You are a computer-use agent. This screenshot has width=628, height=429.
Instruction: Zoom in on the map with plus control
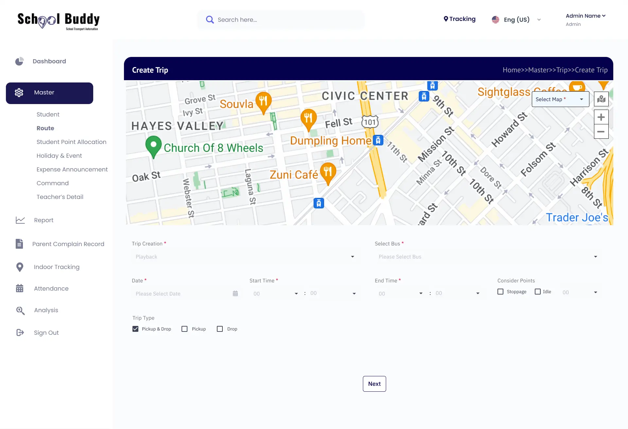pyautogui.click(x=601, y=117)
